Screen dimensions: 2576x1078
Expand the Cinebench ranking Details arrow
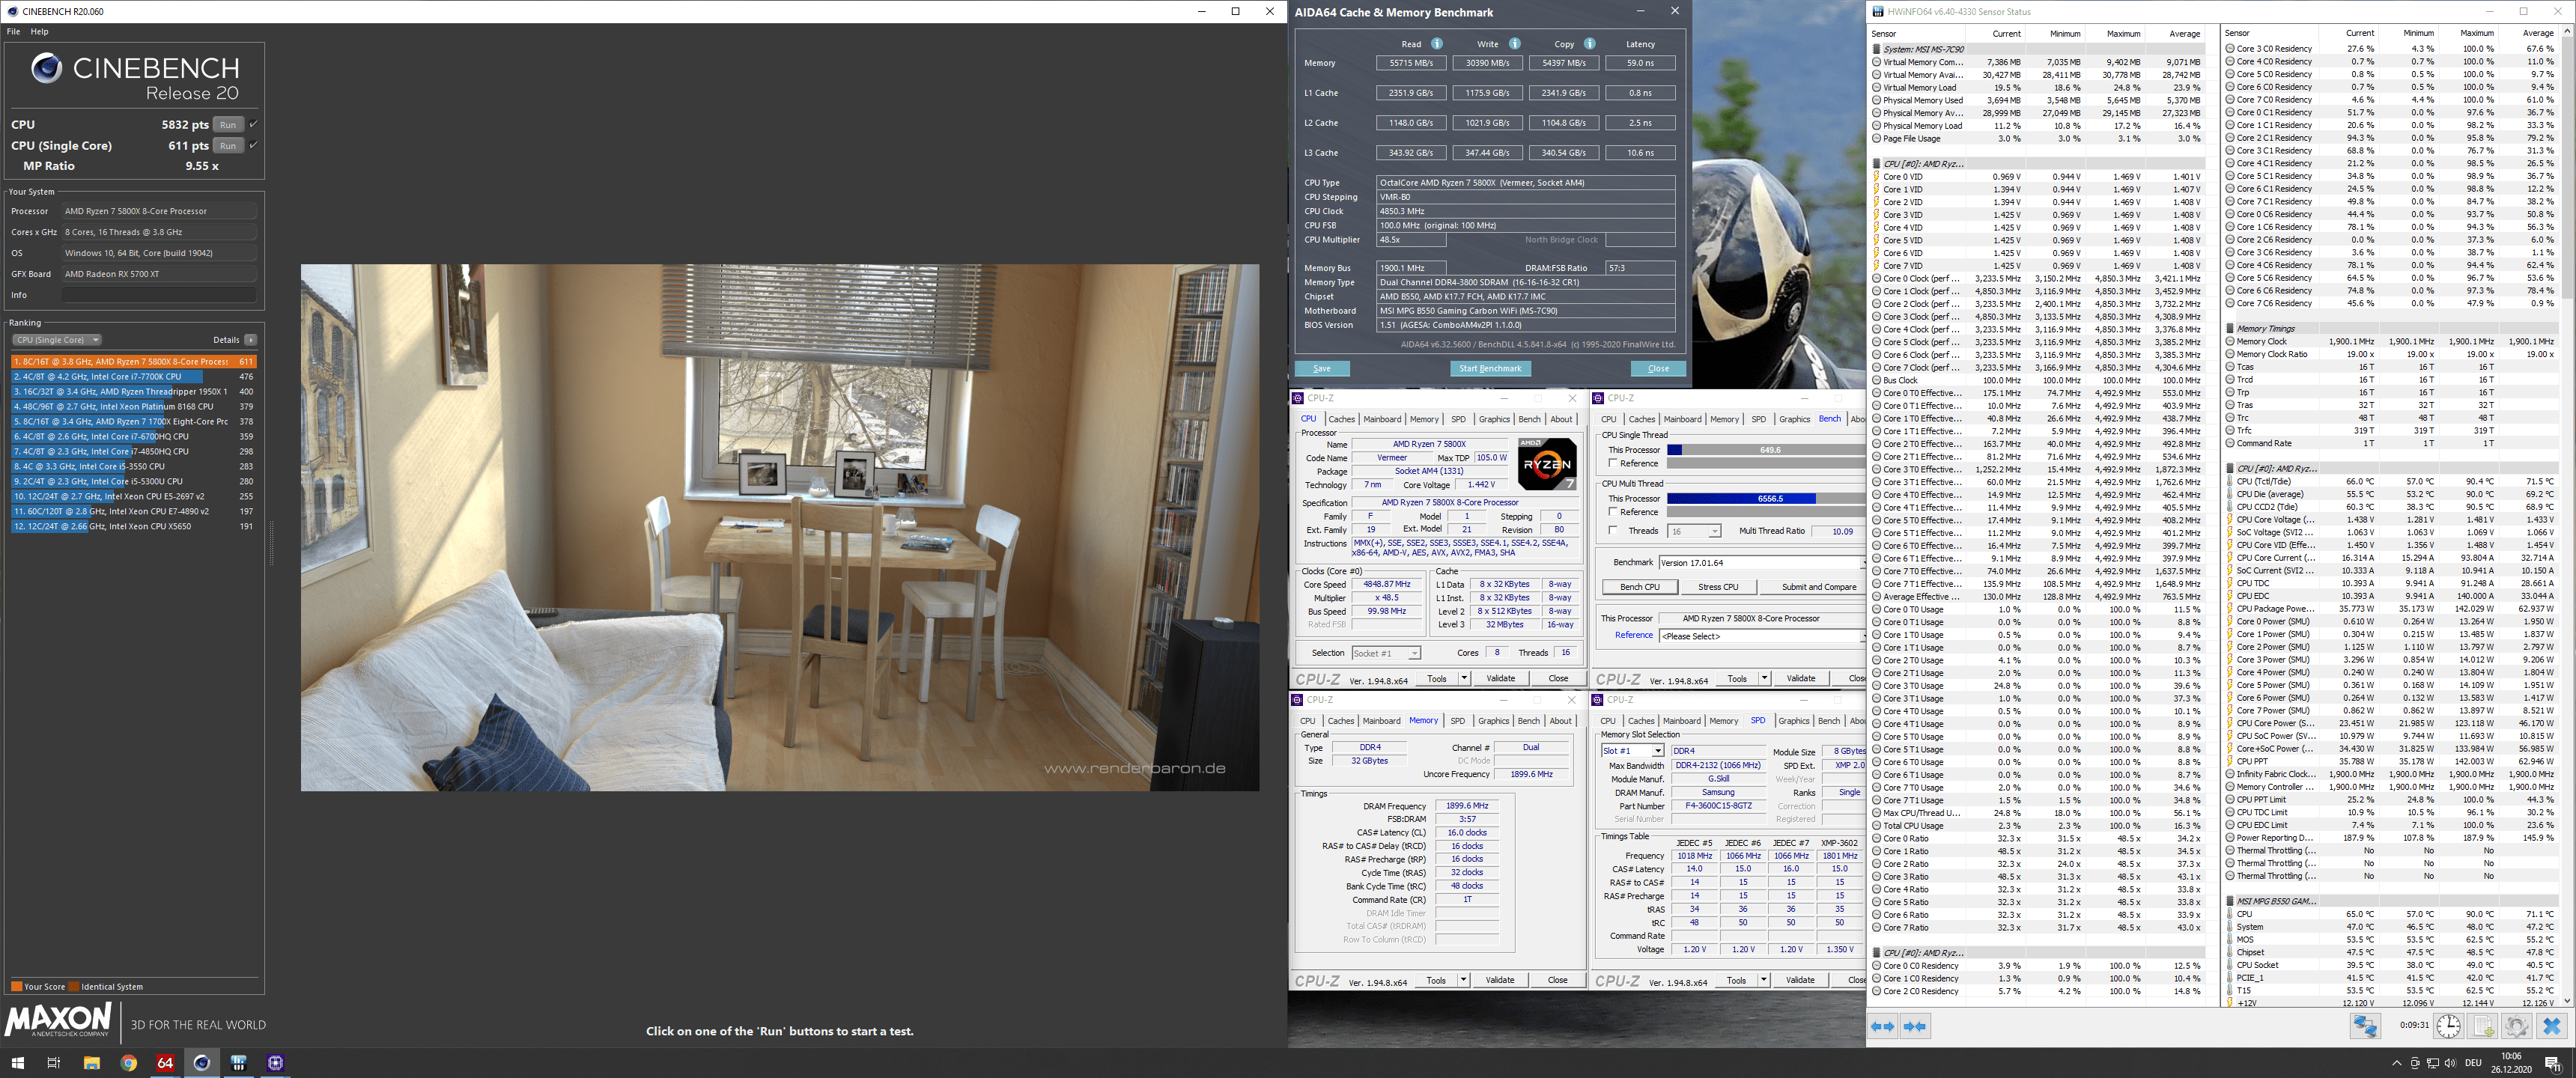click(250, 340)
